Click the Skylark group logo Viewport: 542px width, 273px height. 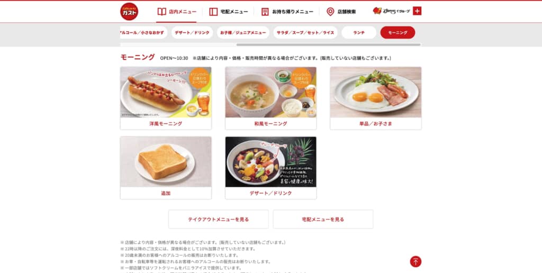[x=391, y=11]
